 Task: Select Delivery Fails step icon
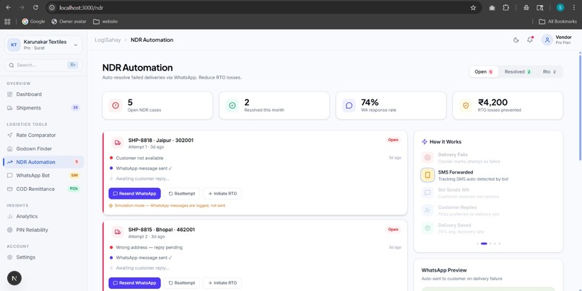click(427, 158)
